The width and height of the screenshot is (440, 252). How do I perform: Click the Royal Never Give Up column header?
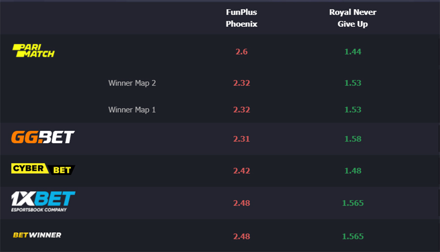352,18
